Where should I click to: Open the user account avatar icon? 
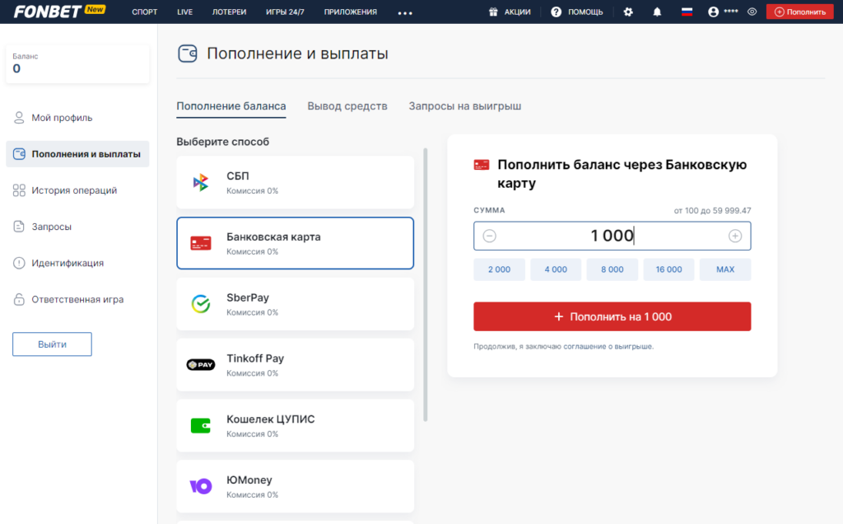[x=713, y=12]
